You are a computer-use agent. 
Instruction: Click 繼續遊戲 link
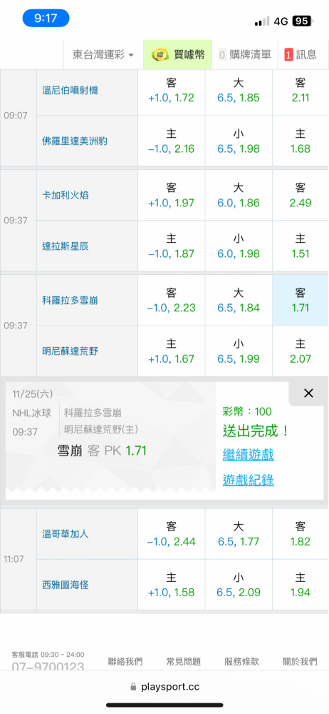tap(249, 454)
